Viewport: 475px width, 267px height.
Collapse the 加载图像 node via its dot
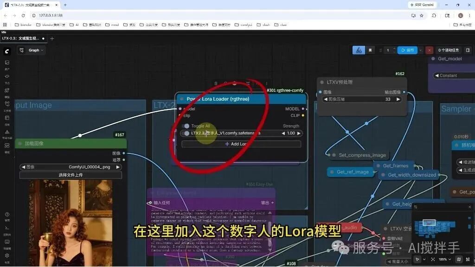pyautogui.click(x=20, y=144)
